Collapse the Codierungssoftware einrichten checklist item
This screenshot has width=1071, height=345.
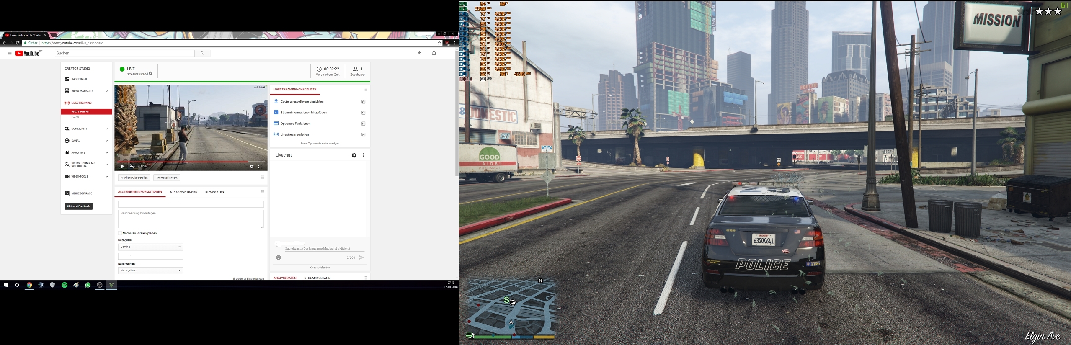tap(363, 102)
